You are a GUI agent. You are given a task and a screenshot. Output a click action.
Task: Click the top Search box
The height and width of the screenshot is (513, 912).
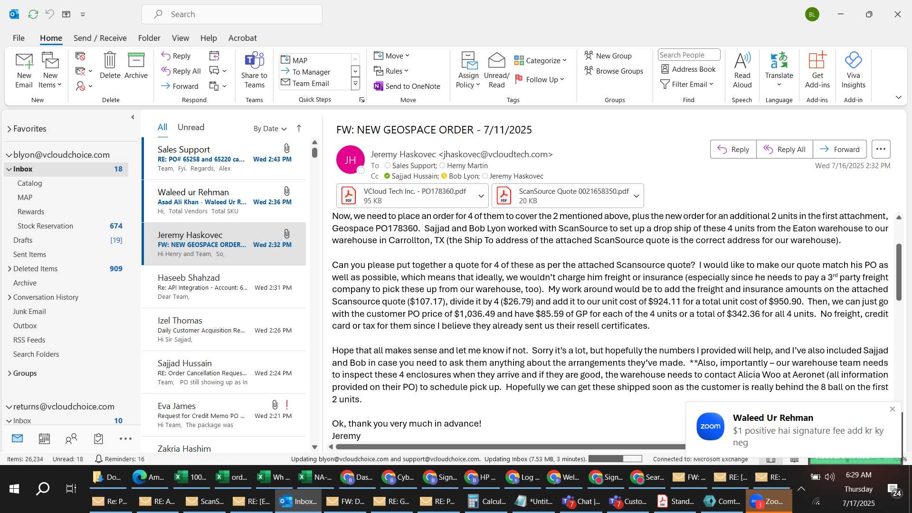point(232,14)
